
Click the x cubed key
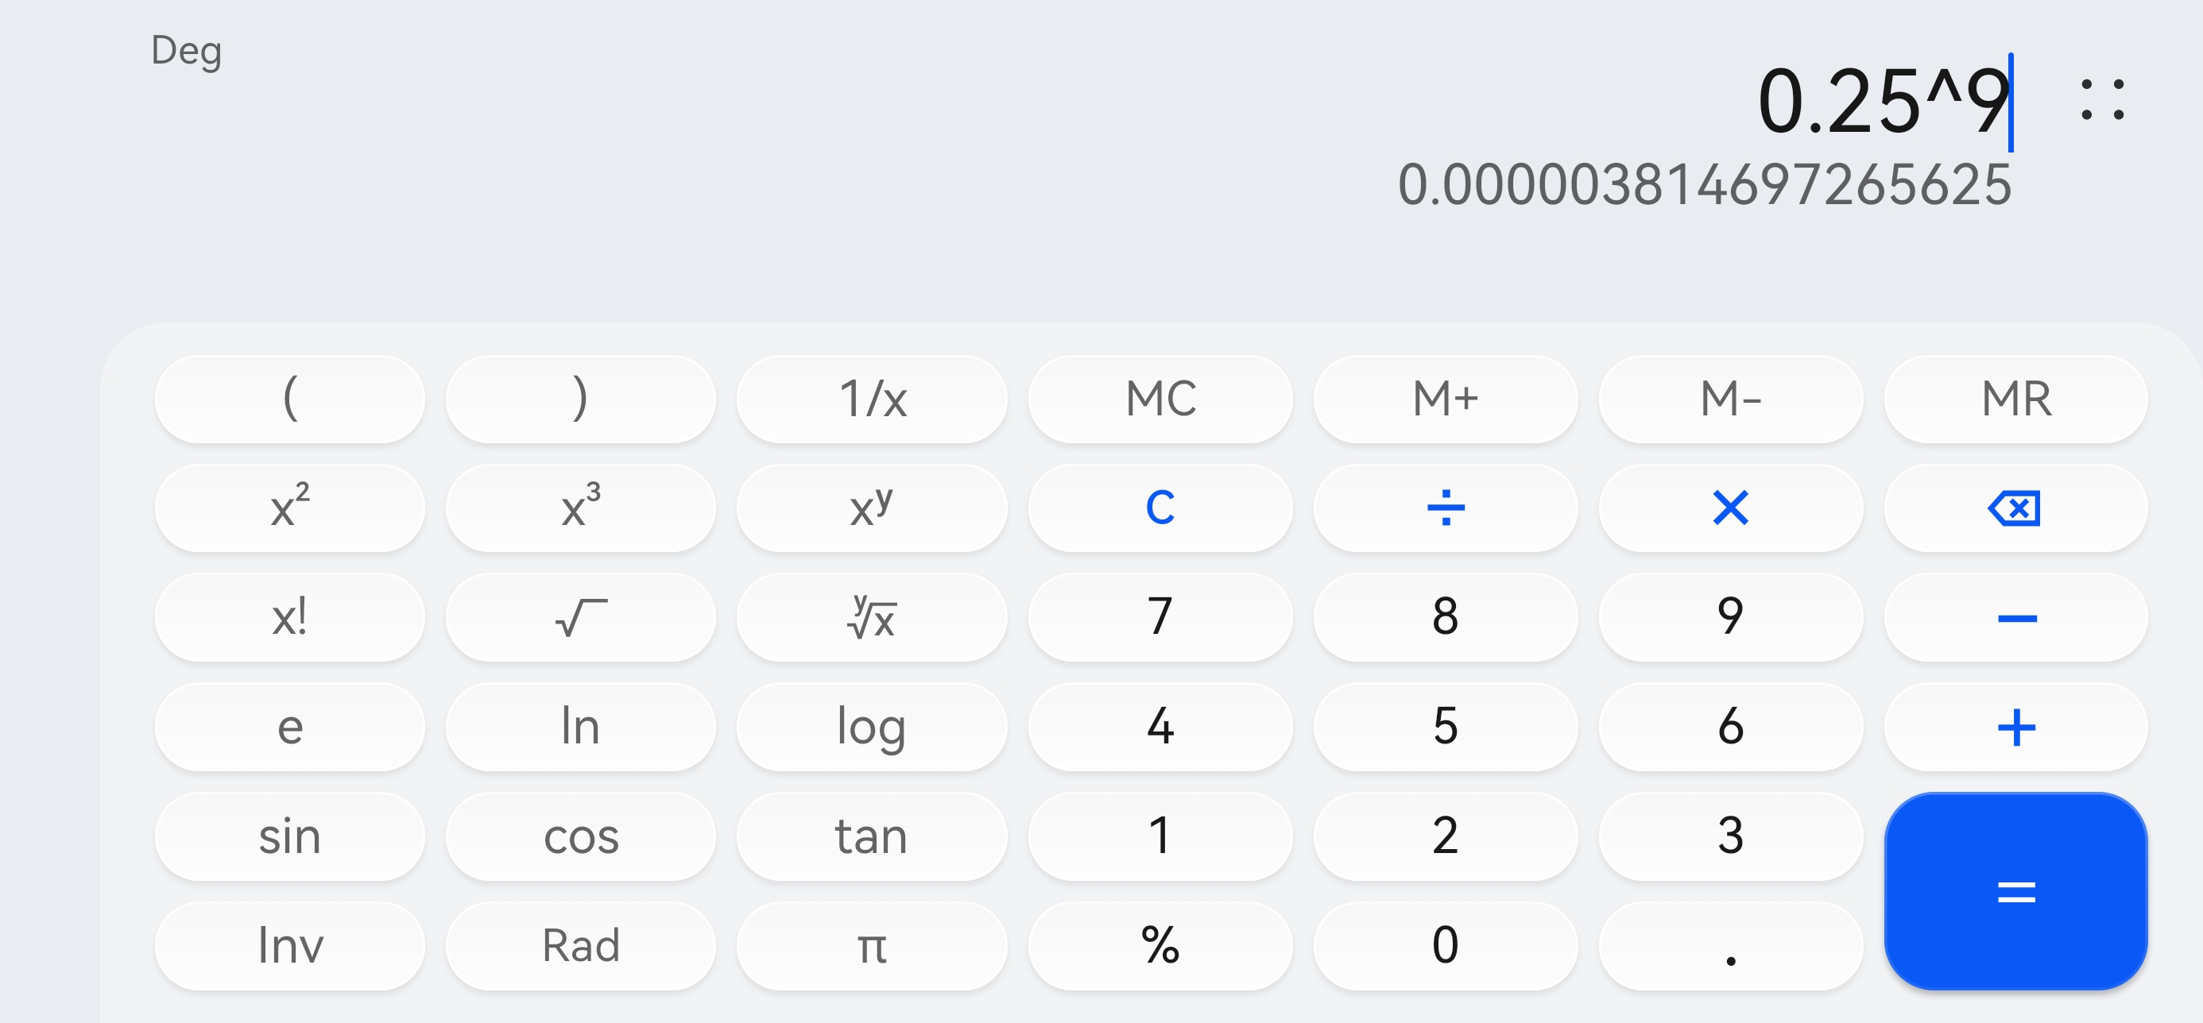pyautogui.click(x=580, y=508)
